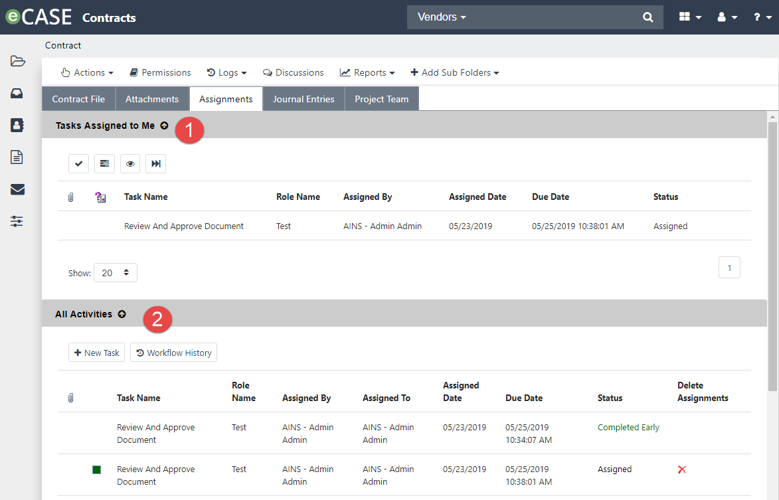Switch to the Contract File tab
The width and height of the screenshot is (779, 500).
point(78,99)
